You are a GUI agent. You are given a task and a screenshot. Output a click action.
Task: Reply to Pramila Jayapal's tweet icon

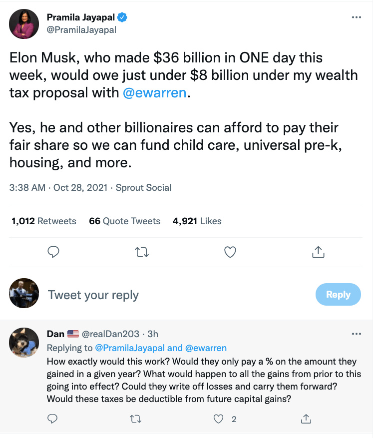pos(53,253)
